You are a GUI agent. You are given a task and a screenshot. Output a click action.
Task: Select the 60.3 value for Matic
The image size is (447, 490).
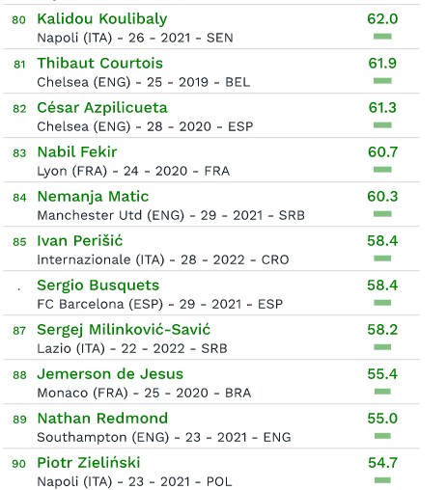tap(382, 197)
